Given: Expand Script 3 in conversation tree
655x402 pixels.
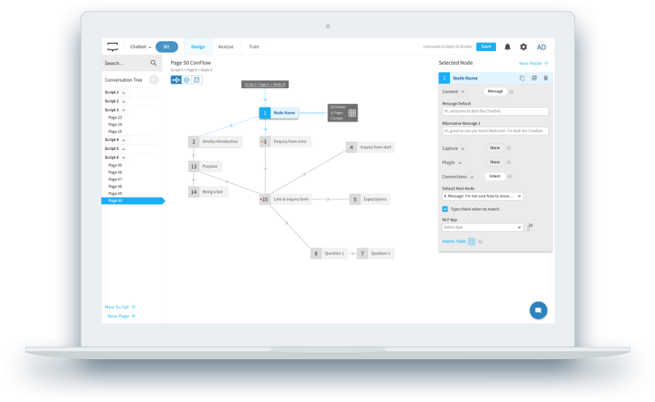Looking at the screenshot, I should (x=122, y=109).
